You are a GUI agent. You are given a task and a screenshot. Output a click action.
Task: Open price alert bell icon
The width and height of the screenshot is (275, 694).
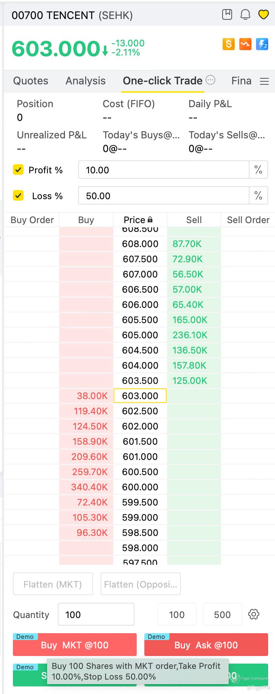pos(245,14)
